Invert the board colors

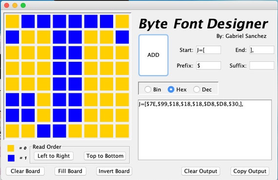(x=114, y=171)
